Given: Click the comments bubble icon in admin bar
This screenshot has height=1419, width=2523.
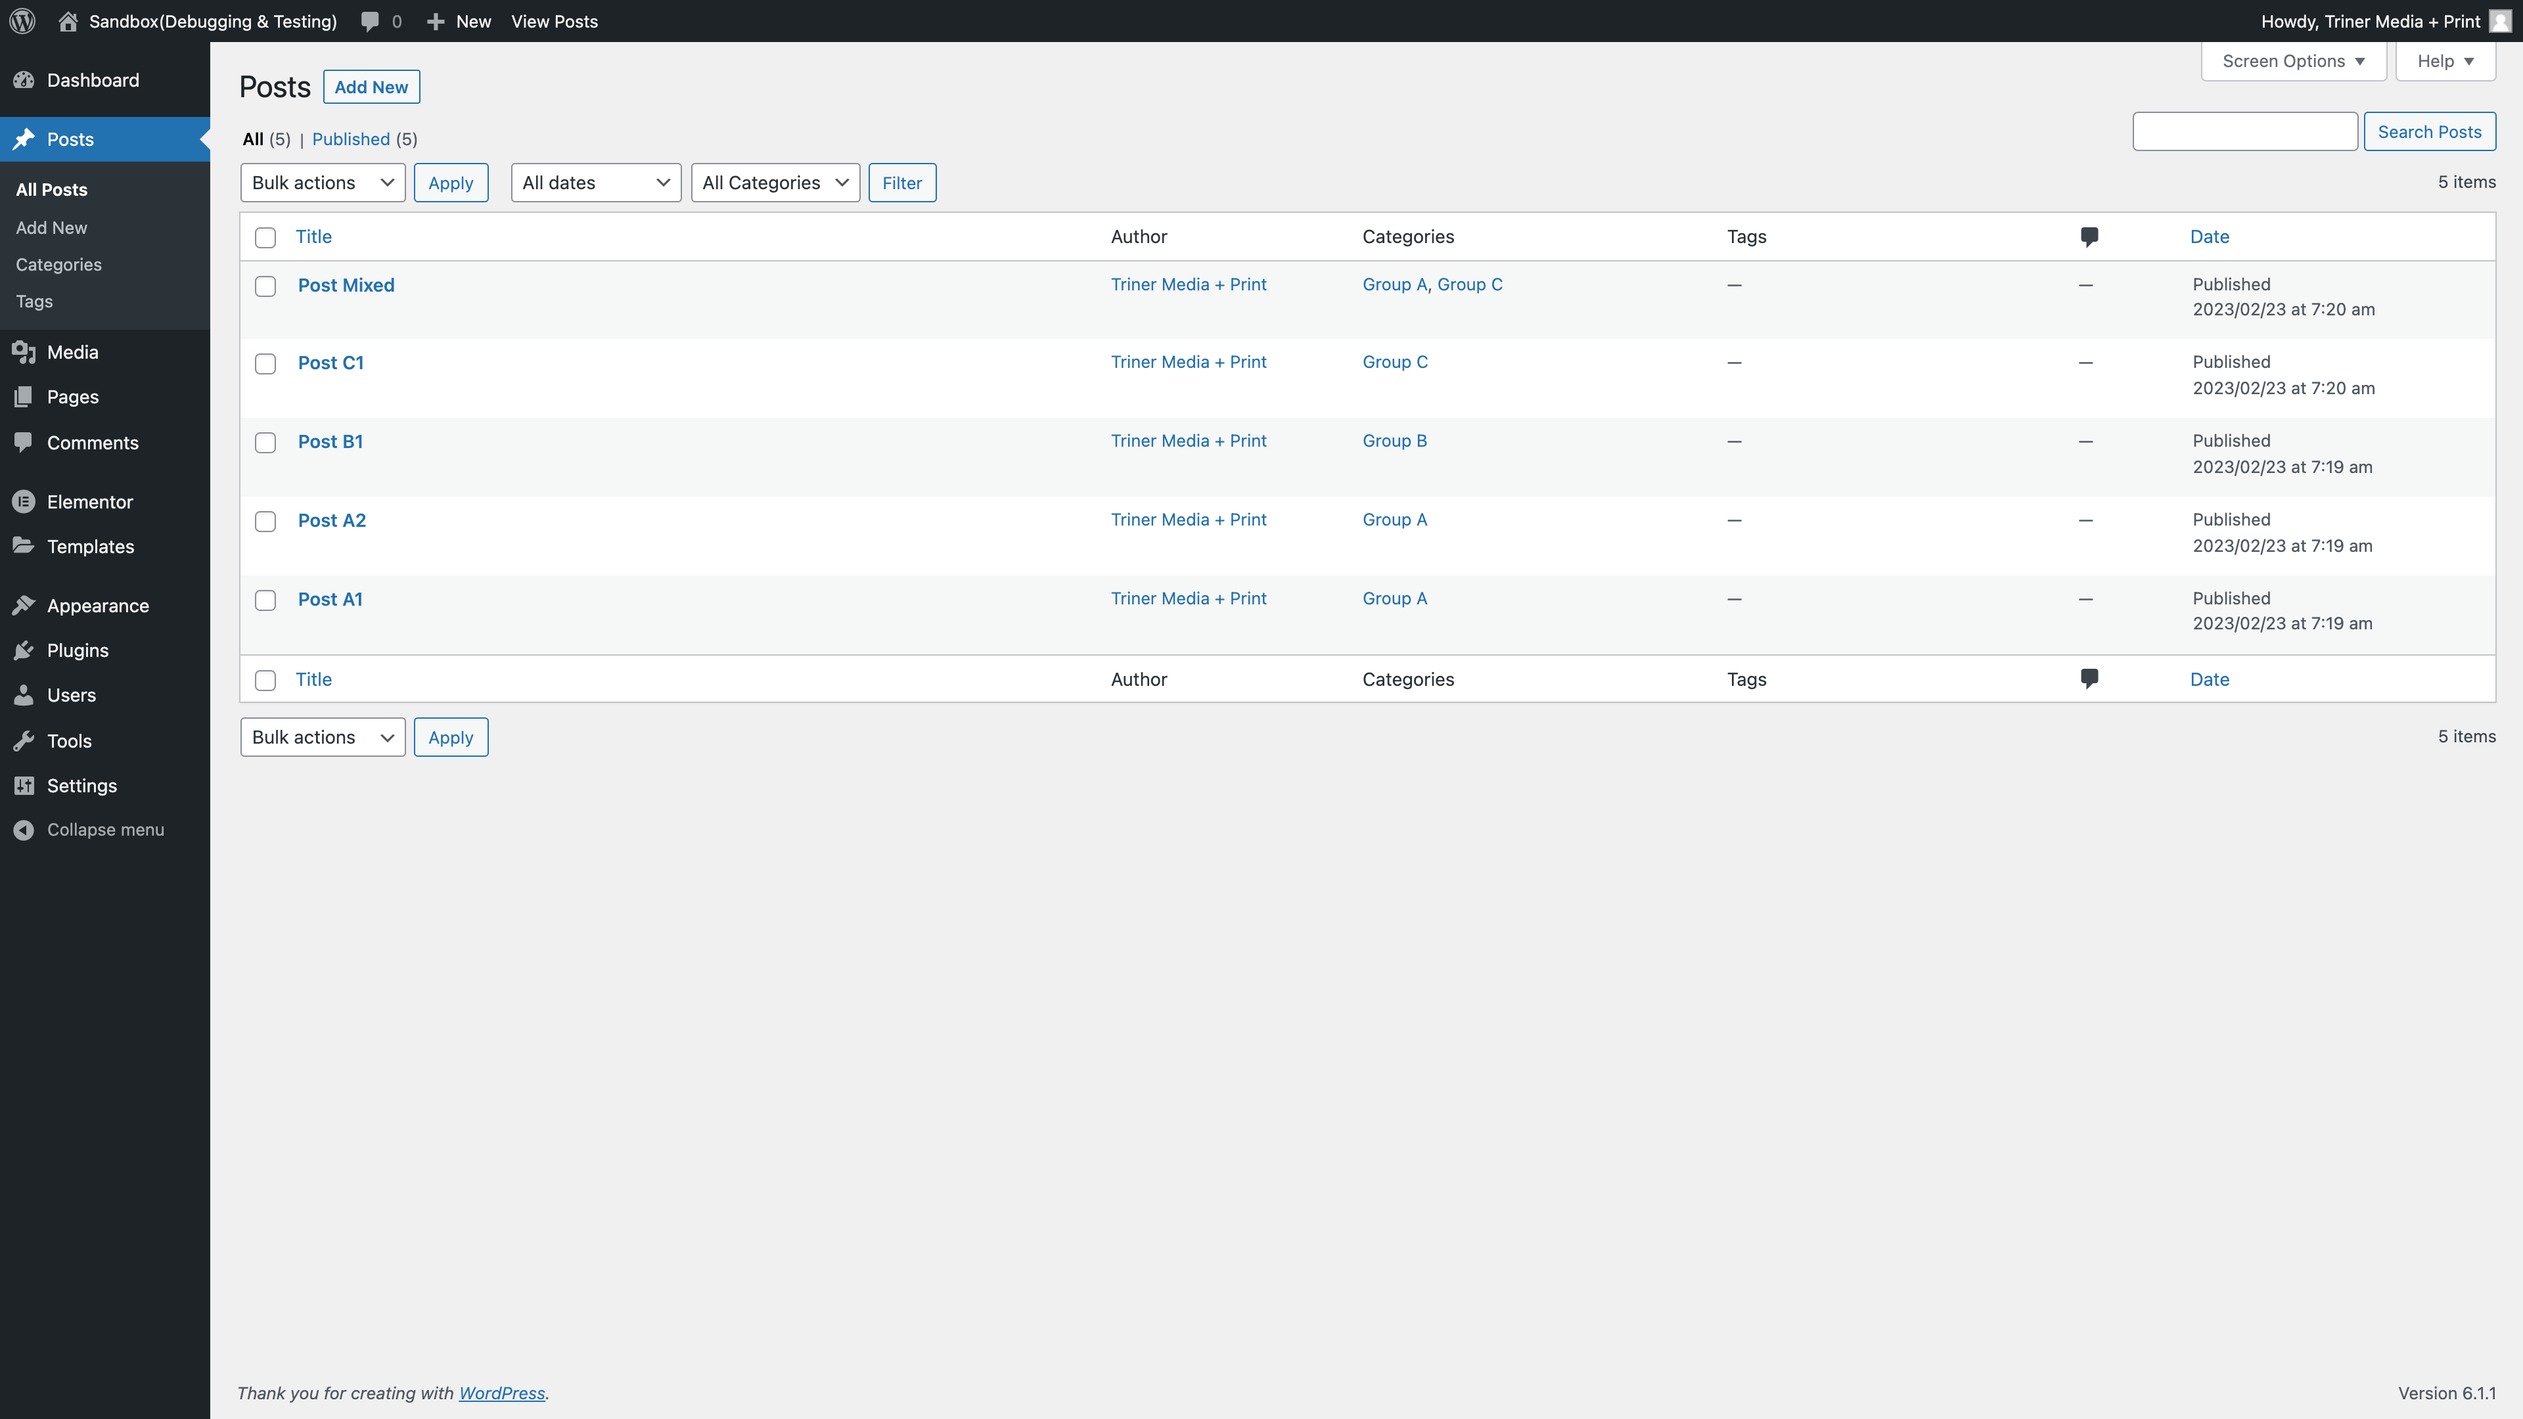Looking at the screenshot, I should tap(369, 20).
